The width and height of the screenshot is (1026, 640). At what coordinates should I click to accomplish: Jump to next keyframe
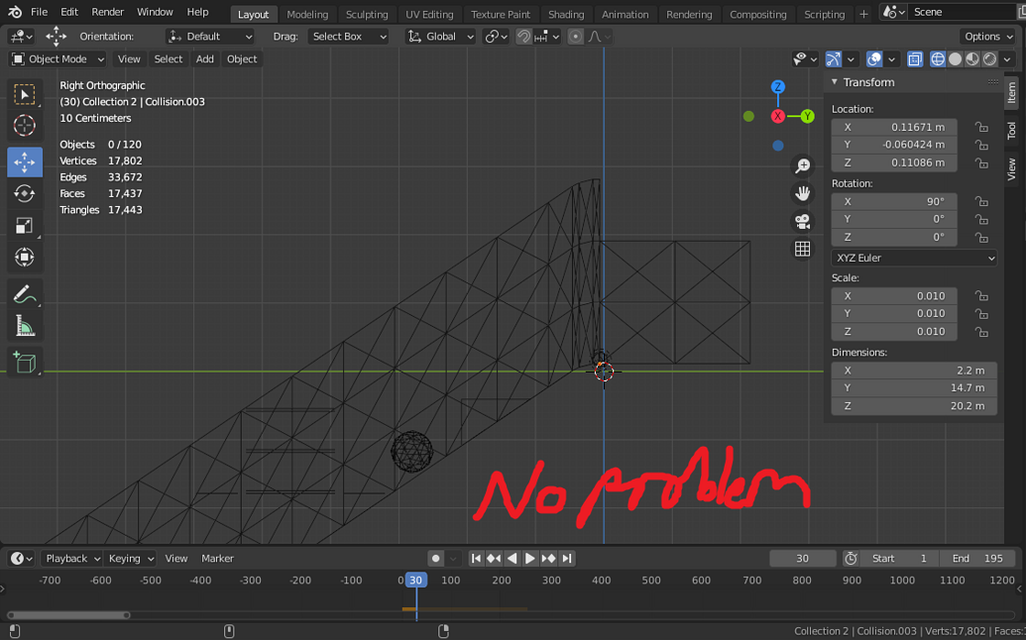pos(548,559)
